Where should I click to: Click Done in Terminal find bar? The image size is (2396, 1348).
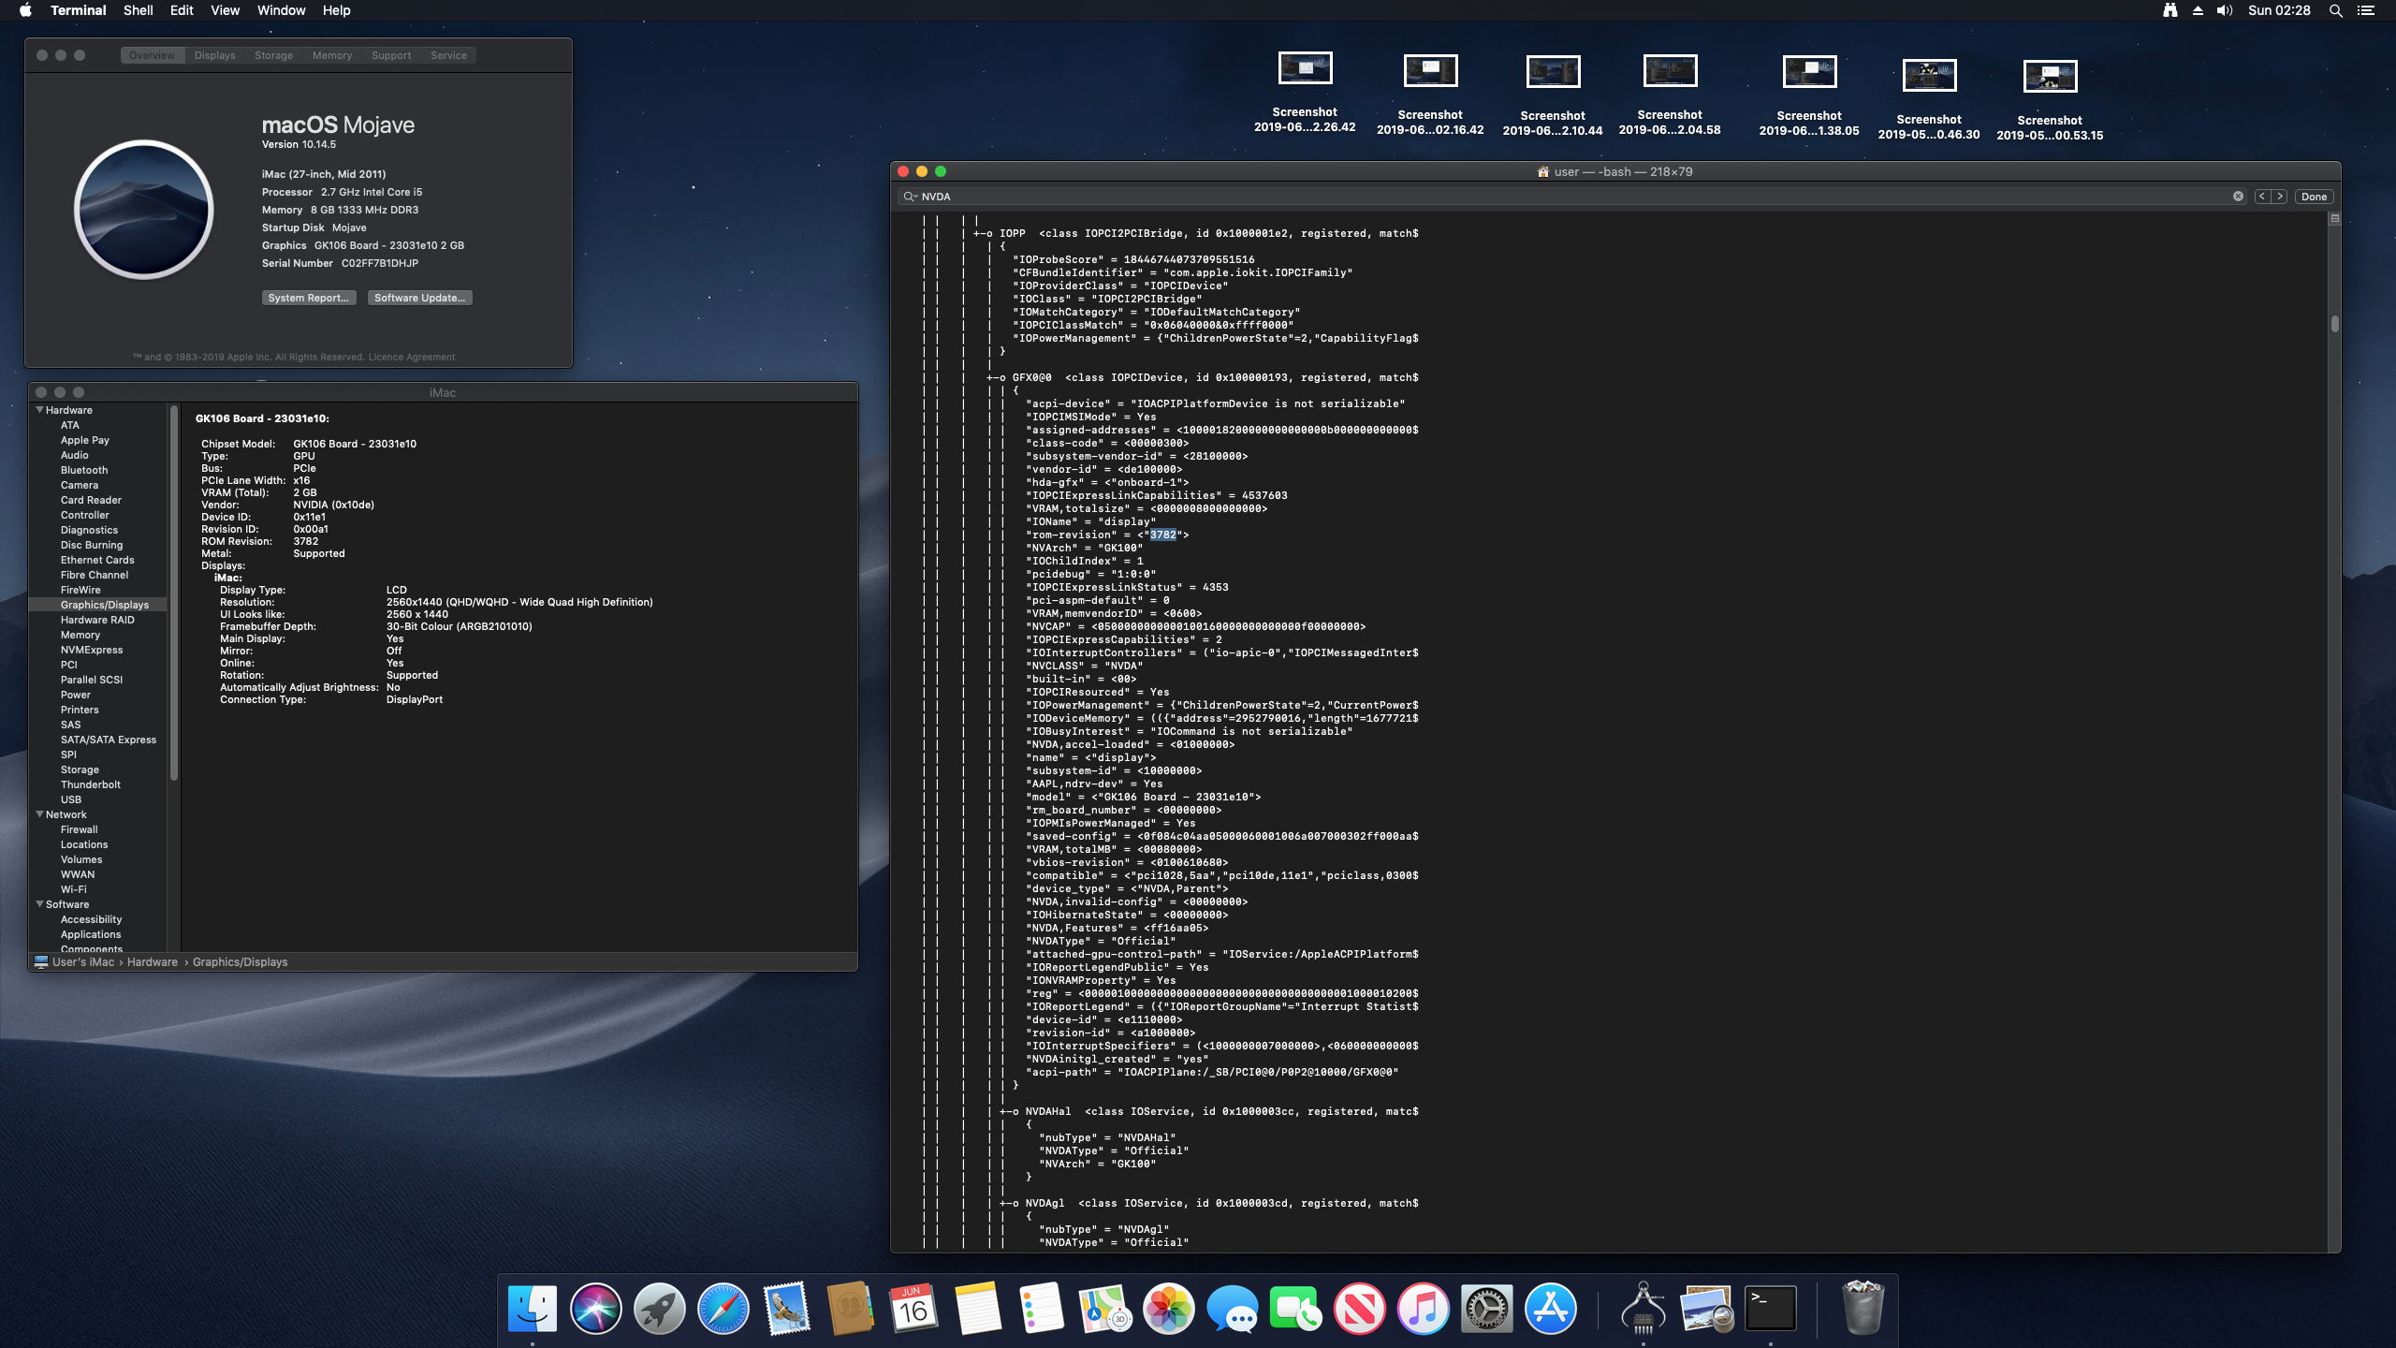(2314, 197)
